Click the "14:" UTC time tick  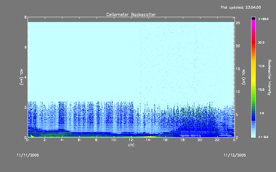148,140
